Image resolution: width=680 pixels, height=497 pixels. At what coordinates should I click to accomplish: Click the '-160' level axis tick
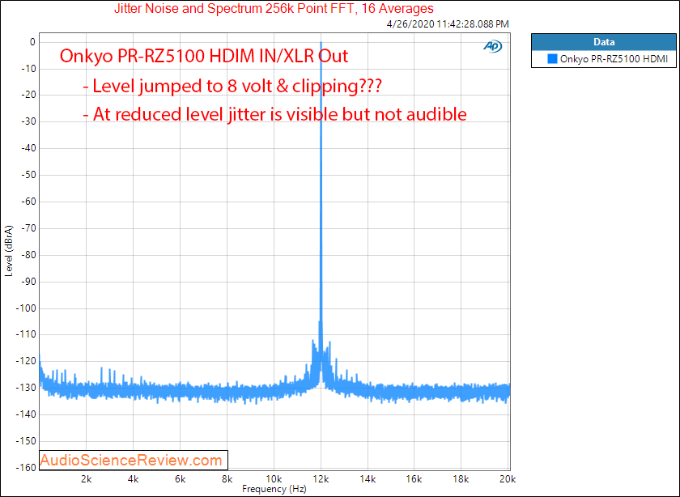27,468
